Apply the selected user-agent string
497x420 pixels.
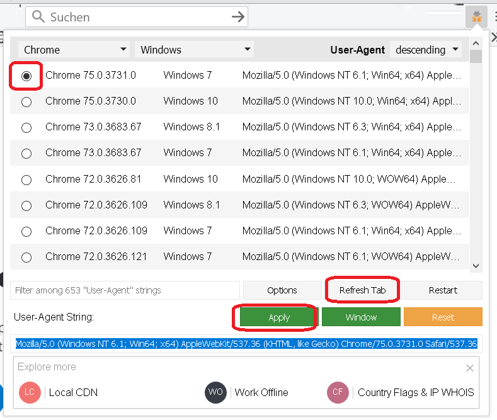click(279, 317)
